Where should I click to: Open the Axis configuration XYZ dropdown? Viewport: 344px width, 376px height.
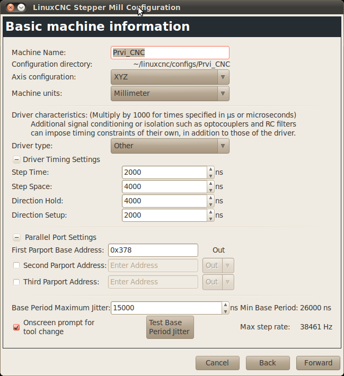170,77
